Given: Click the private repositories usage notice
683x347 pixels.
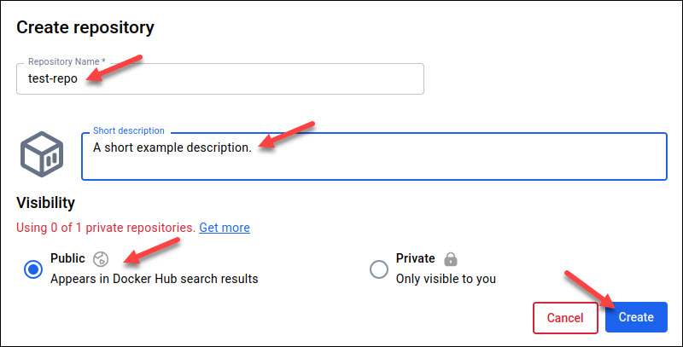Looking at the screenshot, I should coord(106,228).
